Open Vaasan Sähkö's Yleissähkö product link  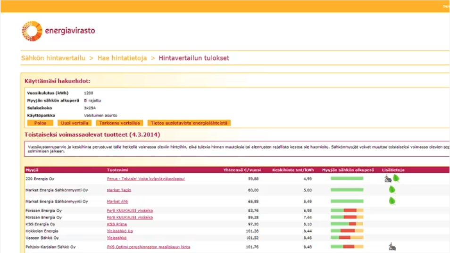[117, 238]
